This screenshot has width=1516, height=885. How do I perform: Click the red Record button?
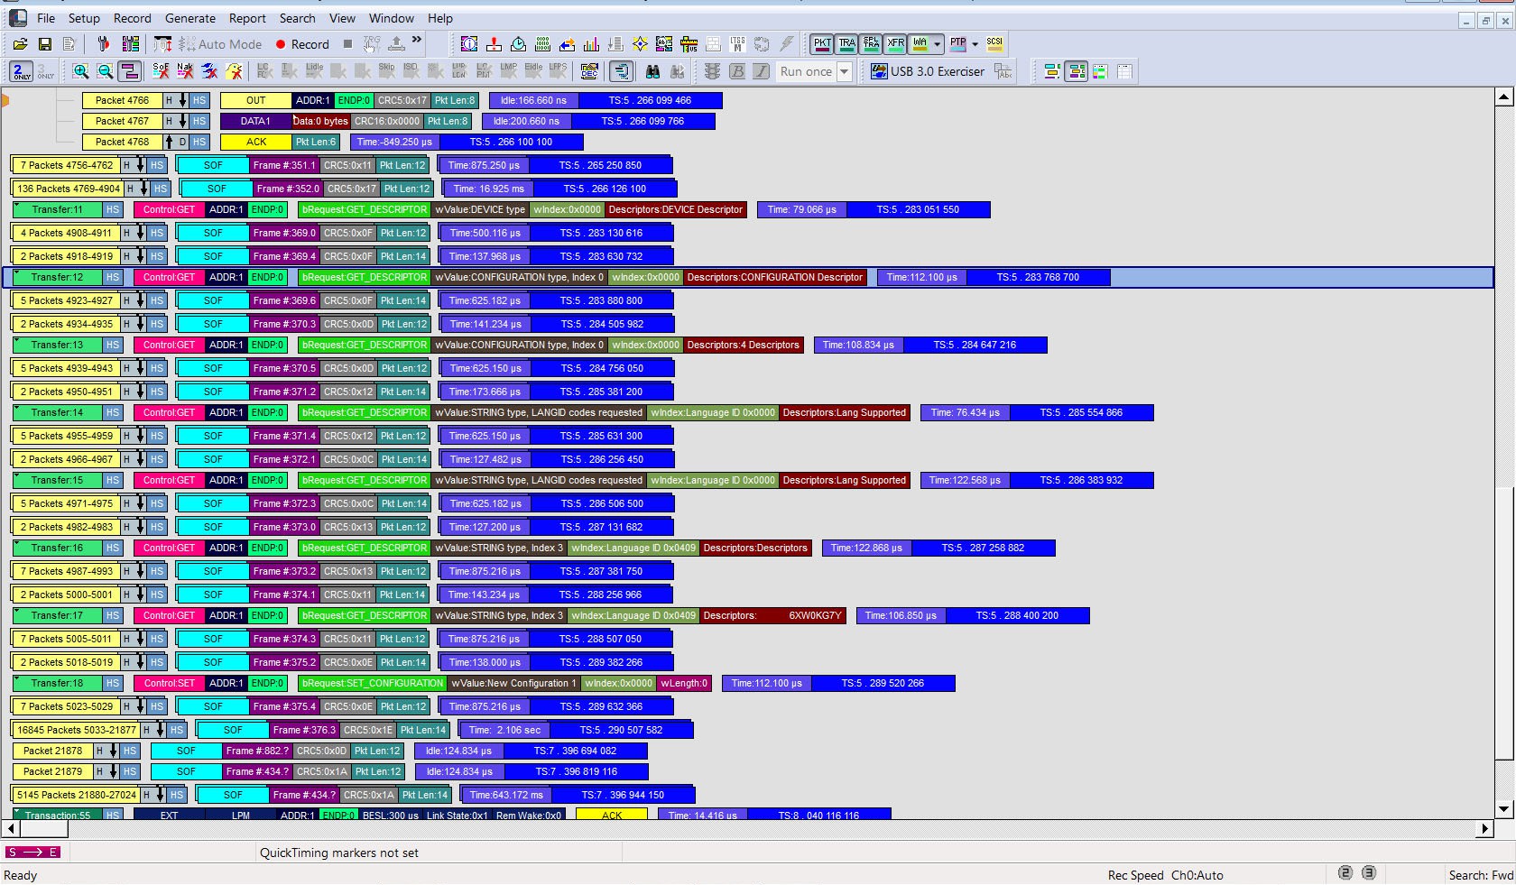[x=302, y=44]
